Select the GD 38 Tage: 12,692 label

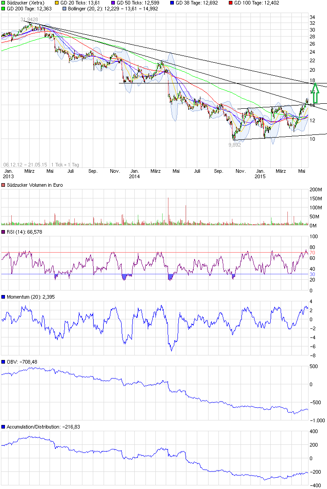click(x=197, y=3)
